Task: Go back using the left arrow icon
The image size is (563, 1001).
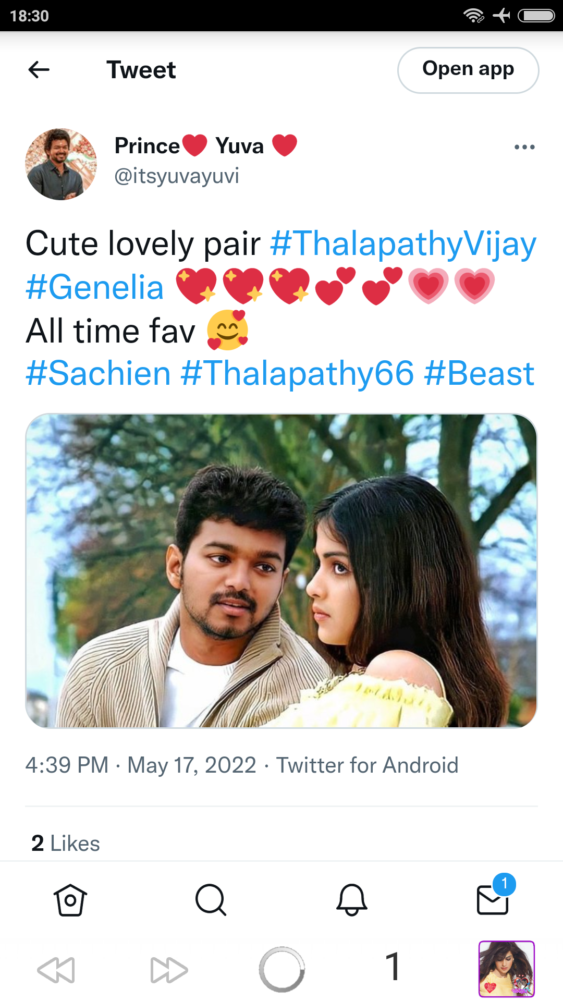Action: (x=39, y=69)
